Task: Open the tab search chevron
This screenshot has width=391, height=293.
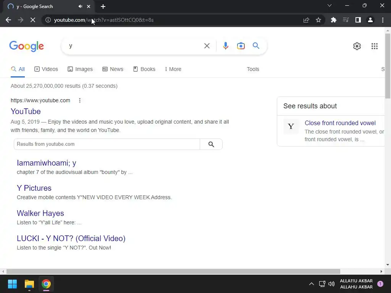Action: click(x=330, y=5)
